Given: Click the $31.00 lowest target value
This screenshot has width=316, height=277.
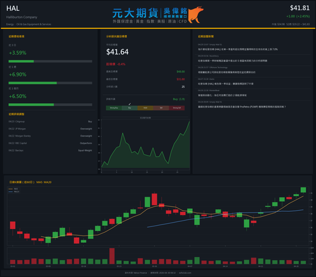Looking at the screenshot, I should [181, 79].
